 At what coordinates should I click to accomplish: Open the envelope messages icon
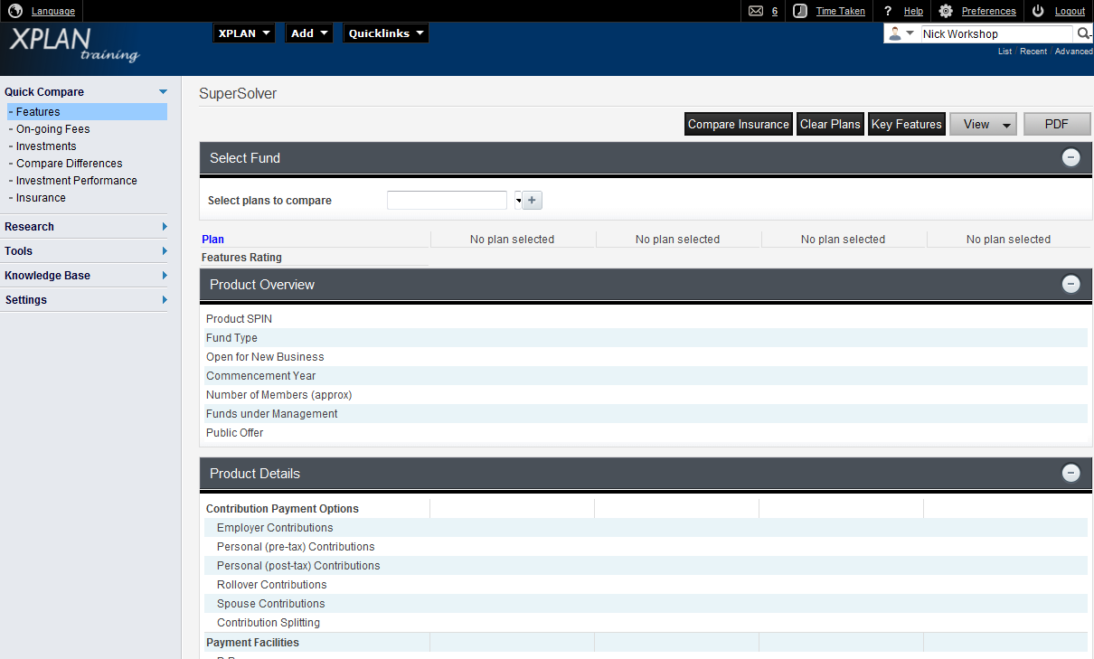756,11
